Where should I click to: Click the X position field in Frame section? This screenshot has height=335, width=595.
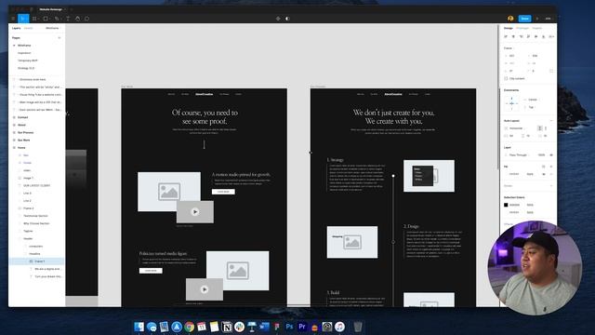coord(512,56)
